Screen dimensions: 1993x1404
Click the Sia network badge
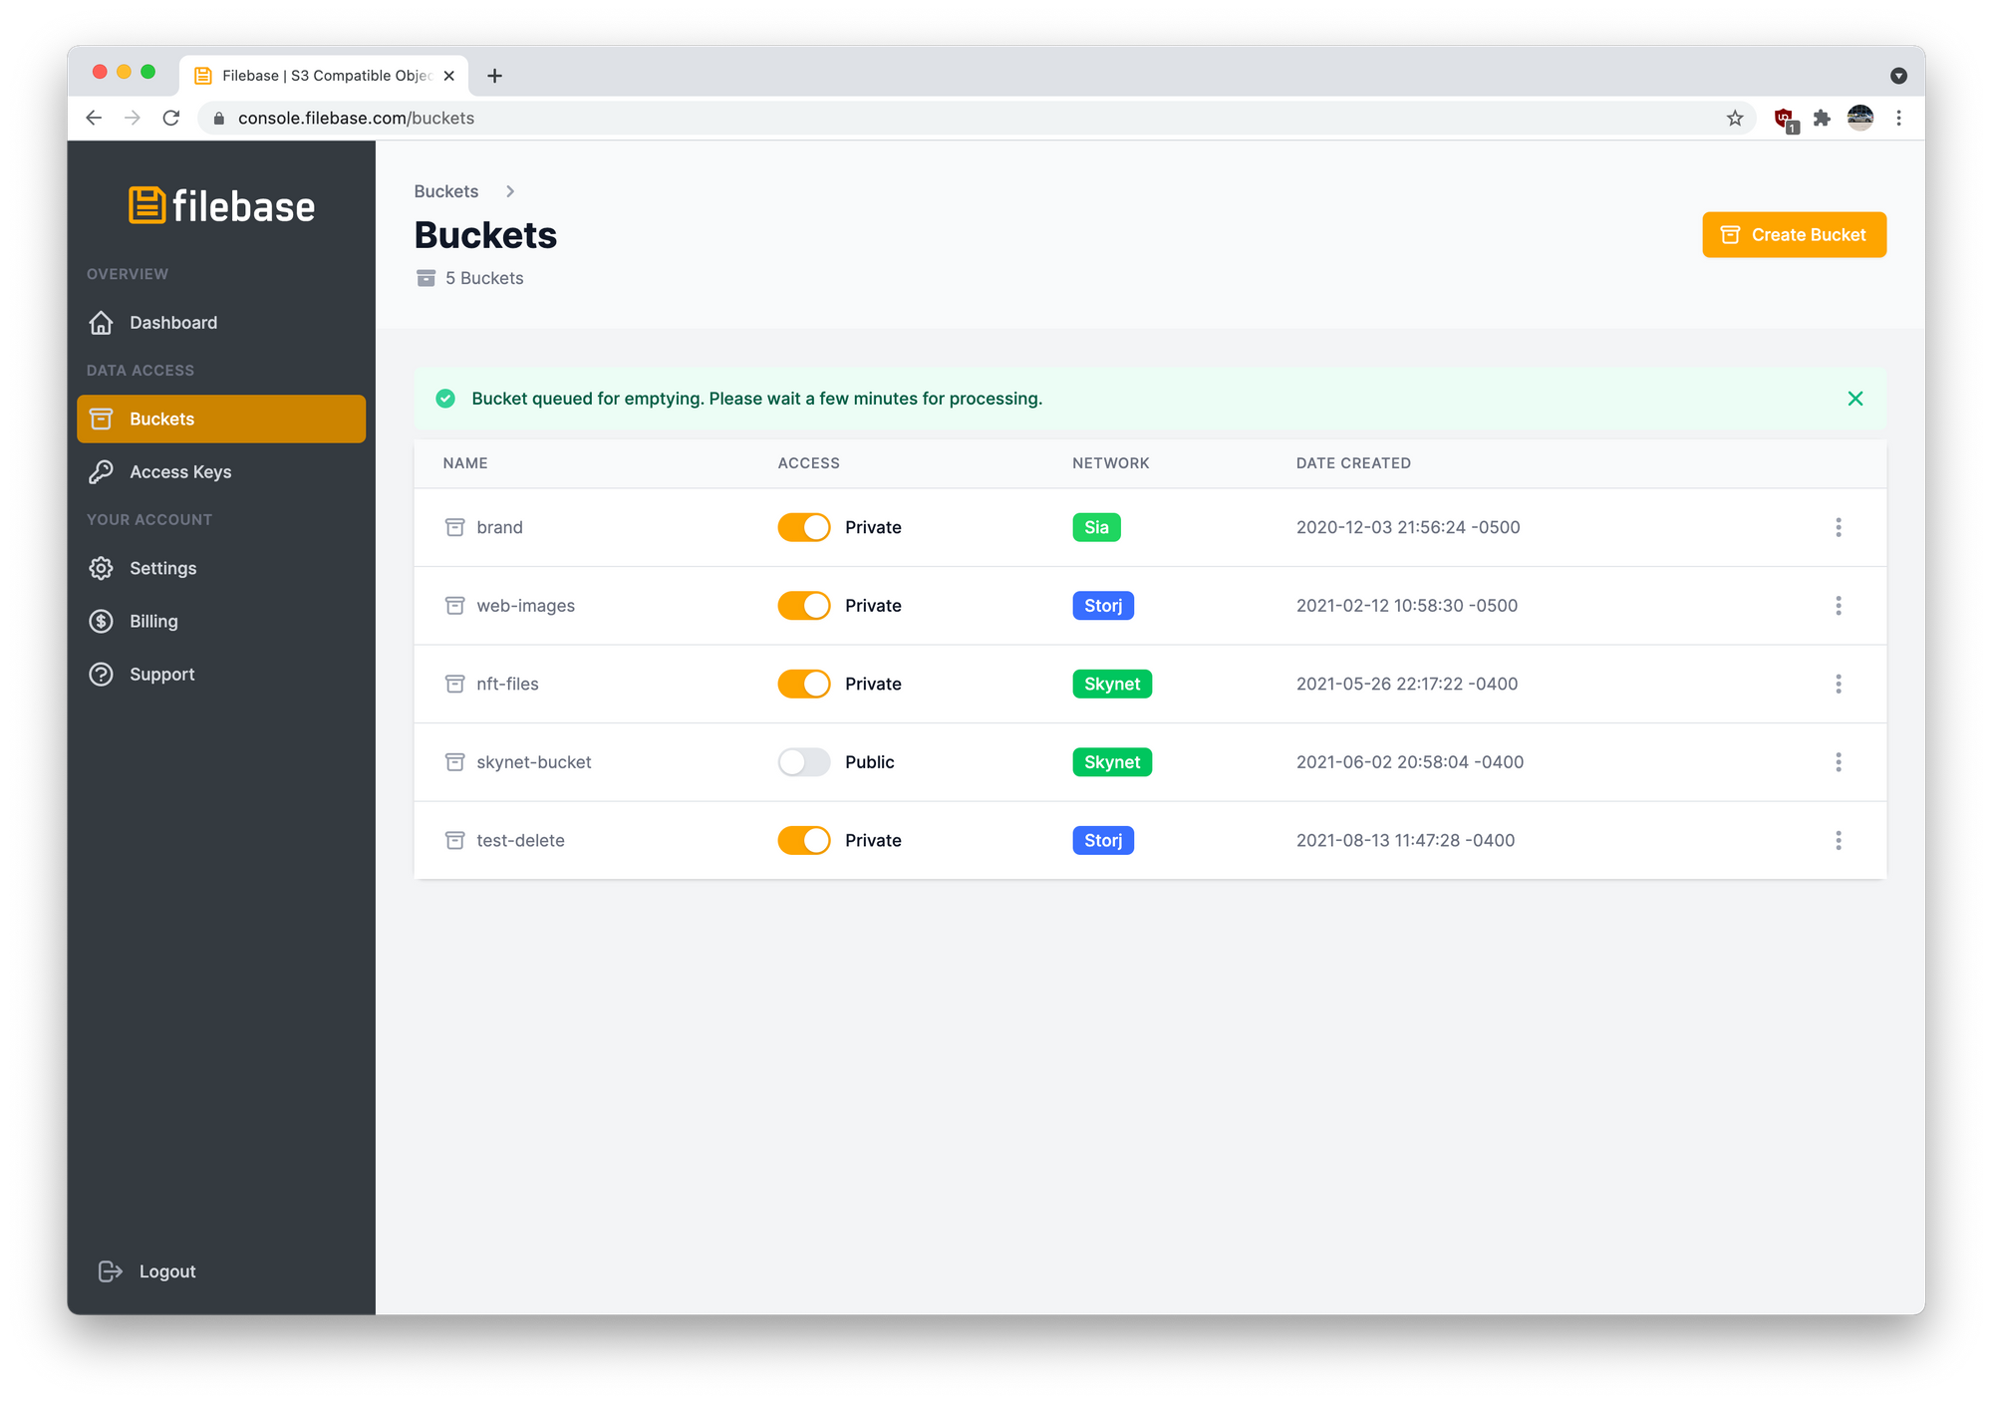point(1096,527)
